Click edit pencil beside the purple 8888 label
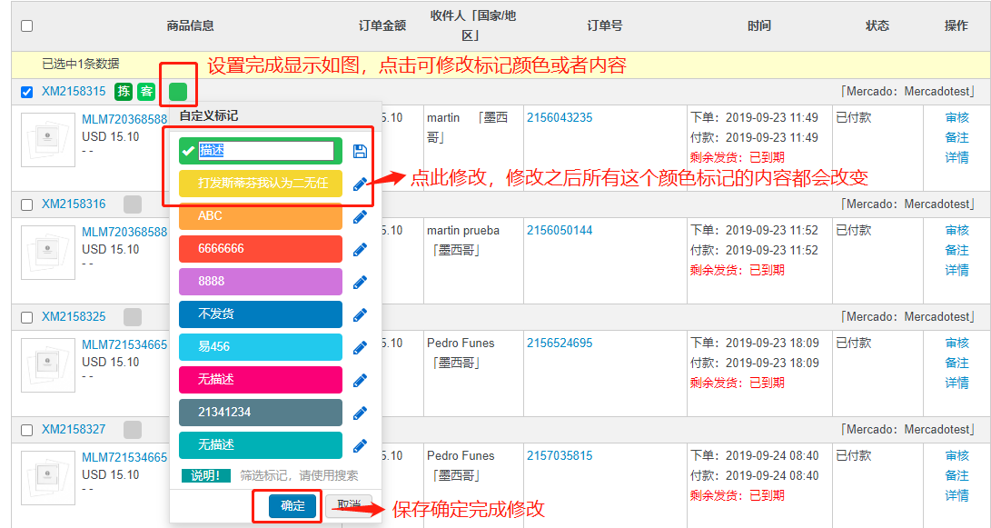Viewport: 991px width, 528px height. [360, 283]
